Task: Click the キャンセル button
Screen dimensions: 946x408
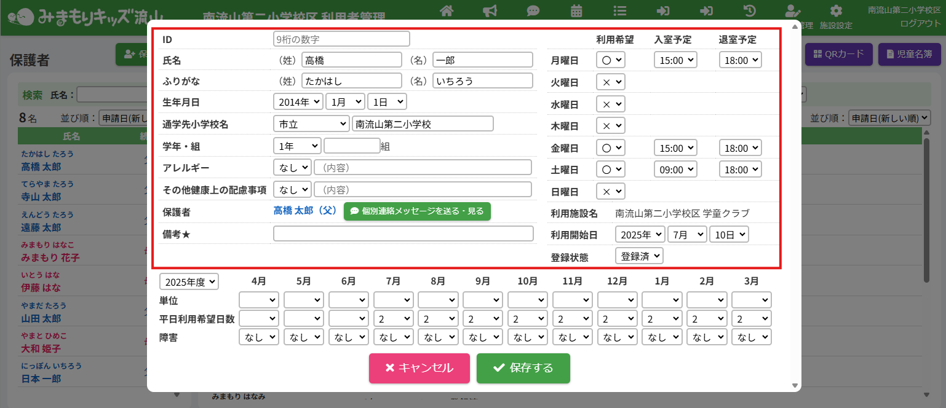Action: pos(419,368)
